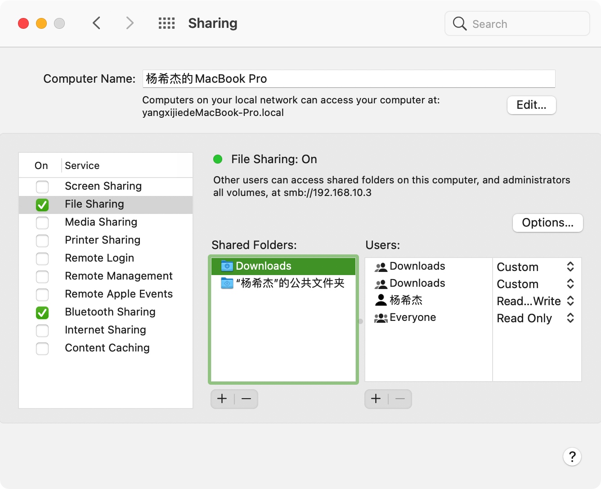
Task: Open help with the question mark button
Action: (x=572, y=457)
